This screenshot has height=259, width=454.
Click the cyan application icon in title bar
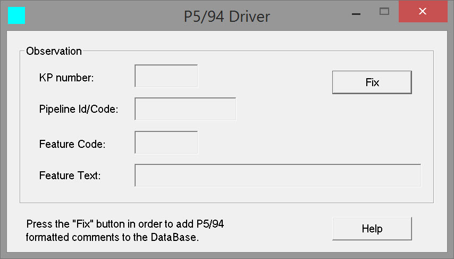click(x=16, y=15)
